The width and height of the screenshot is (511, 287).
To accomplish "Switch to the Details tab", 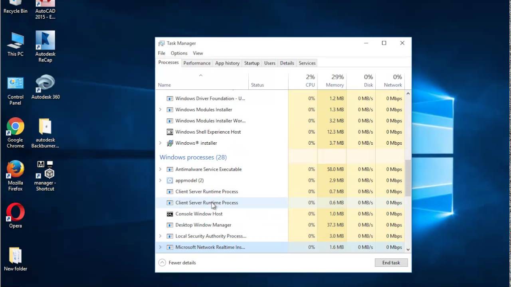I will (287, 63).
